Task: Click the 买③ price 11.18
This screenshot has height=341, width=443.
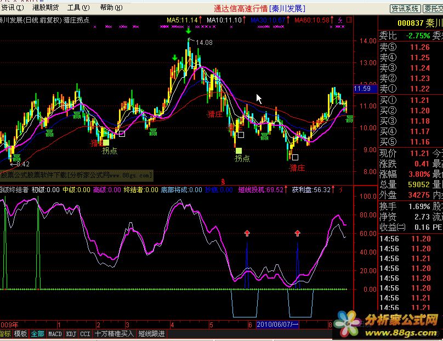Action: tap(420, 121)
